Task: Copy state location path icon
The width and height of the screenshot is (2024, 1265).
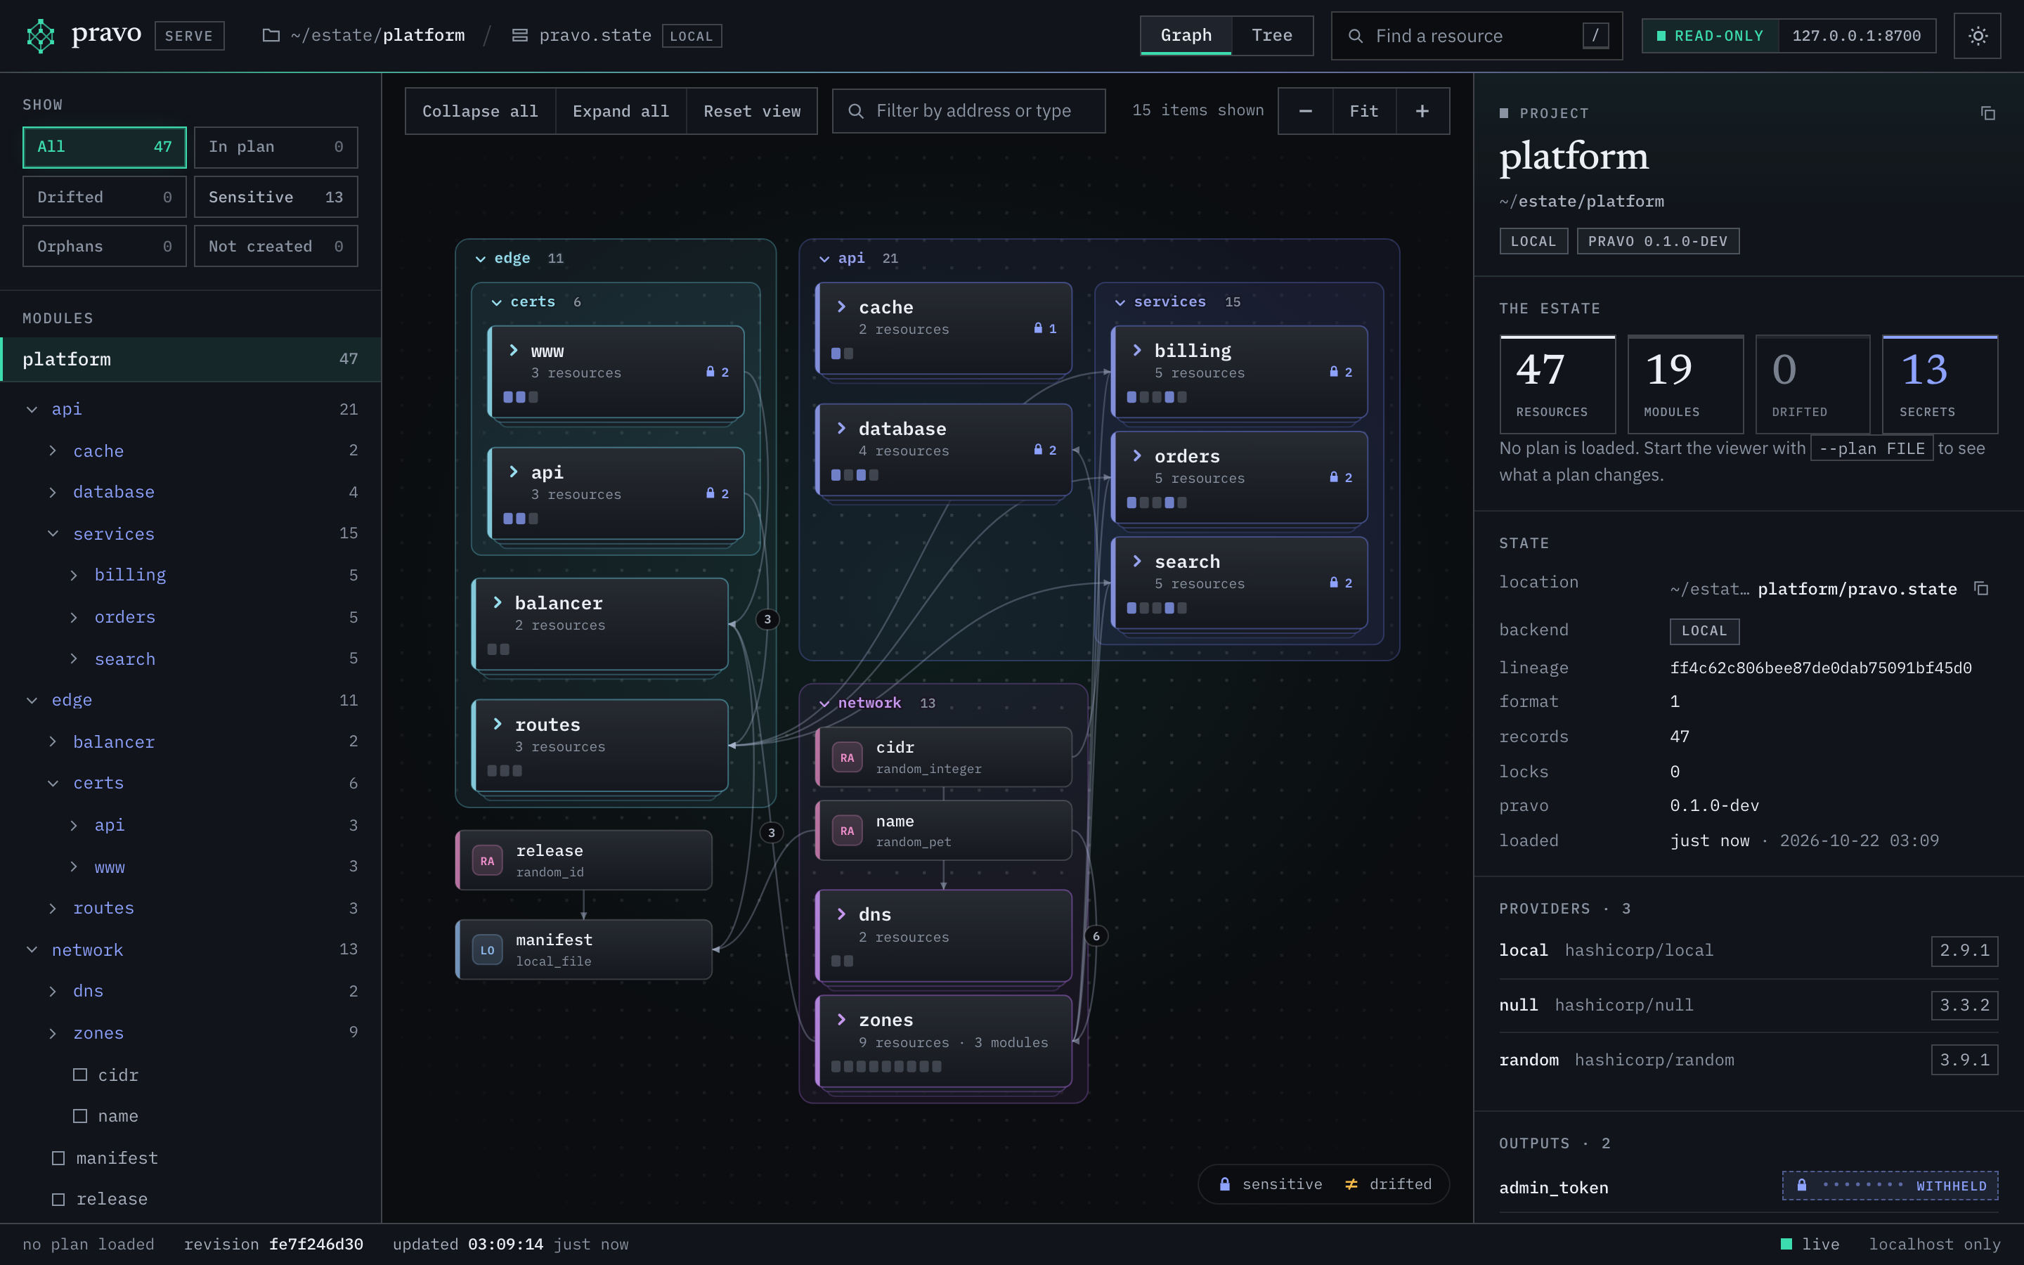Action: [1981, 588]
